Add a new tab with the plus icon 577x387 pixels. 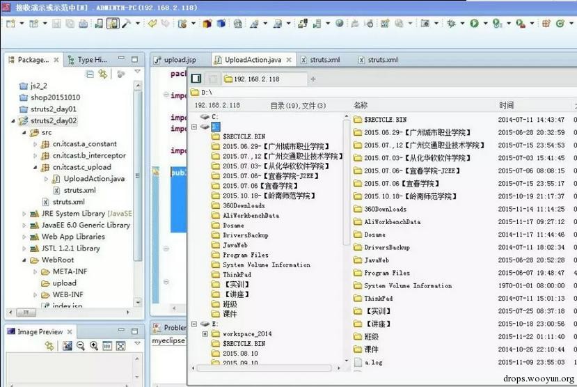(313, 79)
